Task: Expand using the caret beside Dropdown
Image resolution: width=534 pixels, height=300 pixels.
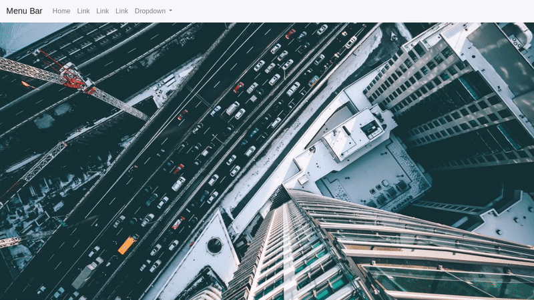Action: tap(170, 11)
